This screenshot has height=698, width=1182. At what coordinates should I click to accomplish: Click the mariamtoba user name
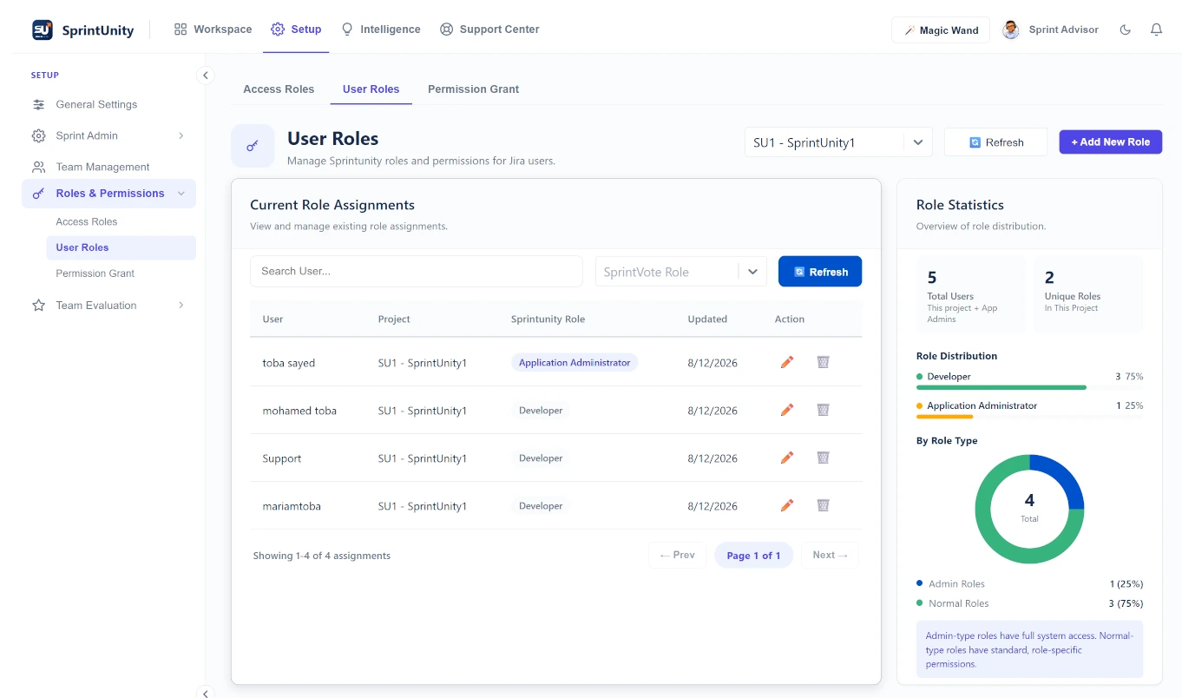[x=292, y=505]
